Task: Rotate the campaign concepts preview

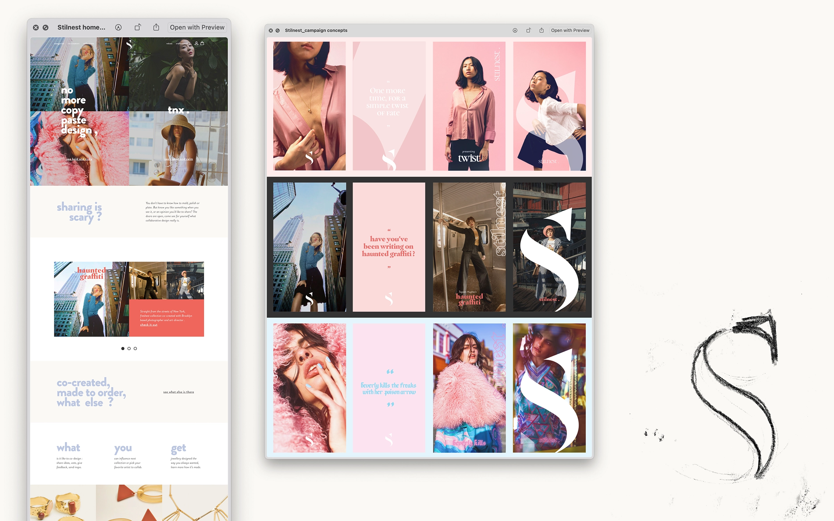Action: point(528,31)
